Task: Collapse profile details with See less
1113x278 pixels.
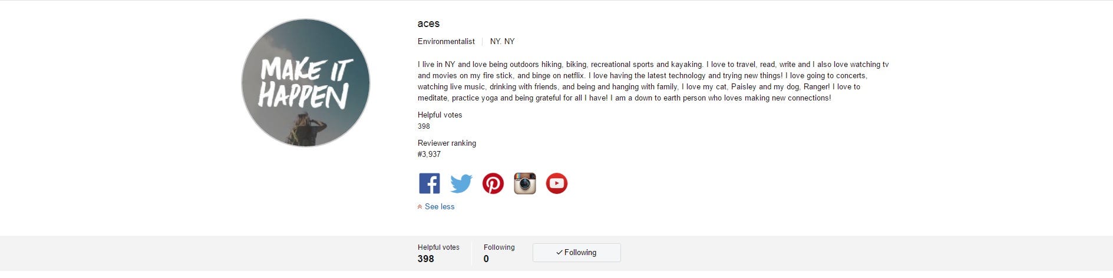Action: click(x=440, y=207)
